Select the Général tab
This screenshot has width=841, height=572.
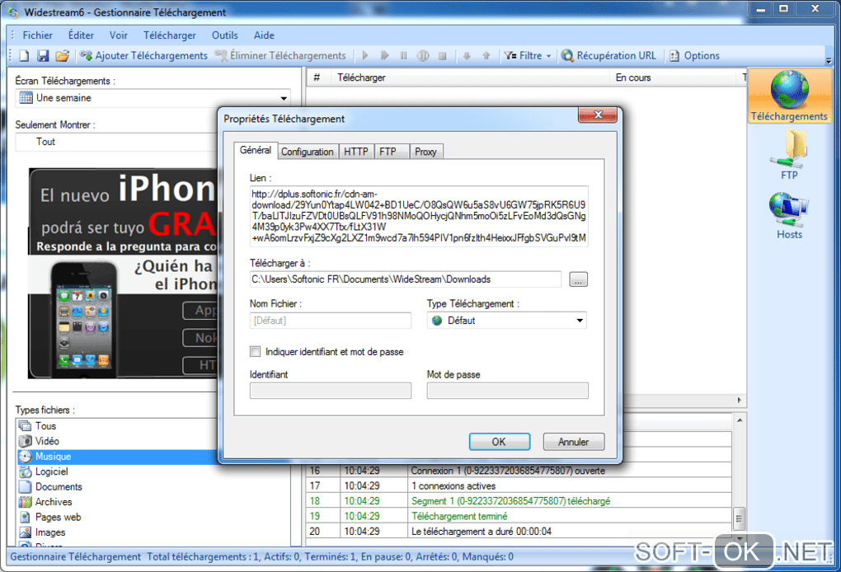(x=256, y=150)
